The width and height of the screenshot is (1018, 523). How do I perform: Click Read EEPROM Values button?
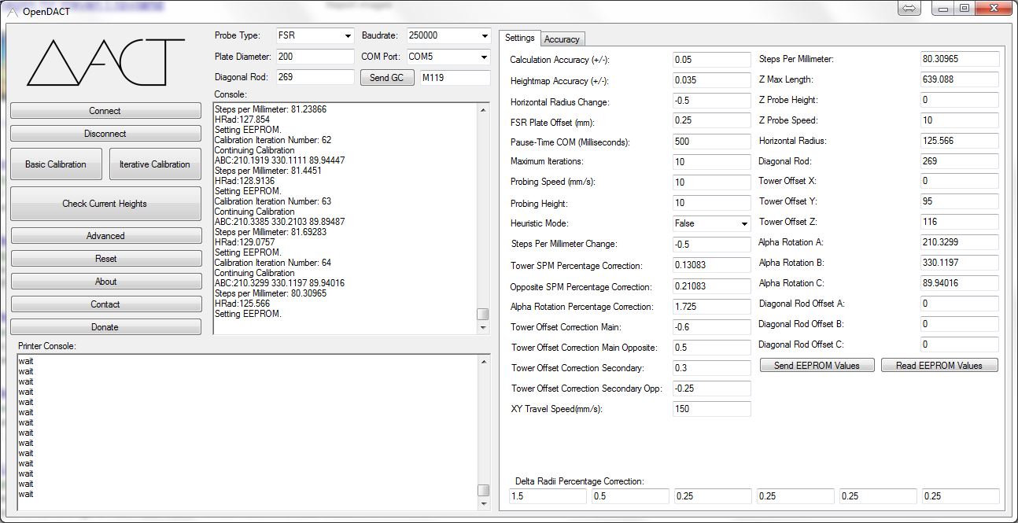pos(939,366)
